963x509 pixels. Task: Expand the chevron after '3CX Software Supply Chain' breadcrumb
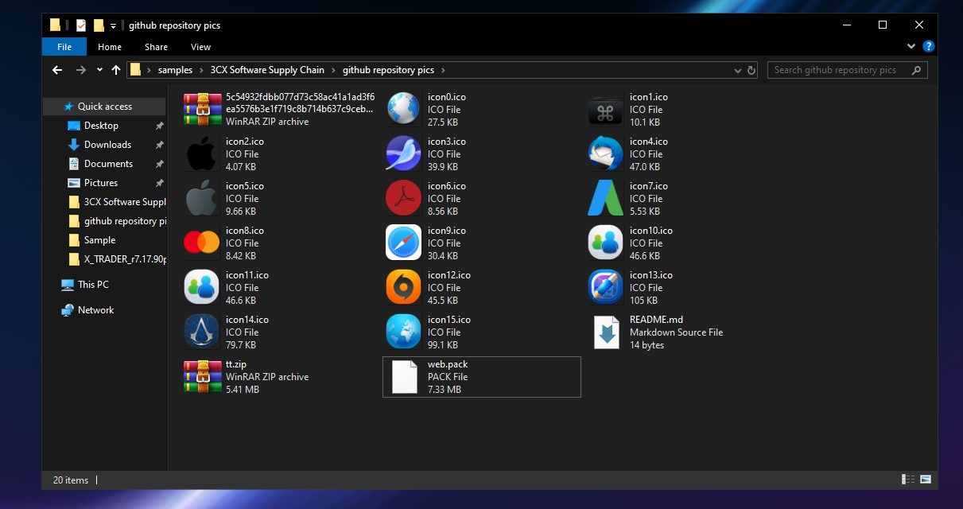pyautogui.click(x=333, y=70)
